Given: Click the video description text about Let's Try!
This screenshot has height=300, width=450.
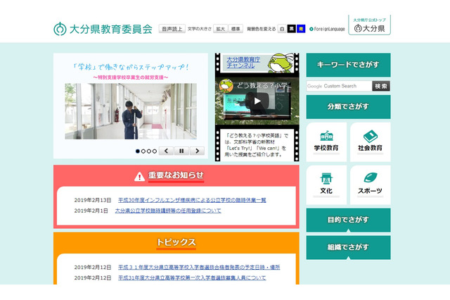Looking at the screenshot, I should coord(256,145).
